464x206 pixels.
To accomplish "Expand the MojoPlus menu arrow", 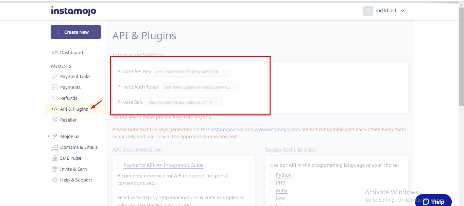I will [49, 137].
